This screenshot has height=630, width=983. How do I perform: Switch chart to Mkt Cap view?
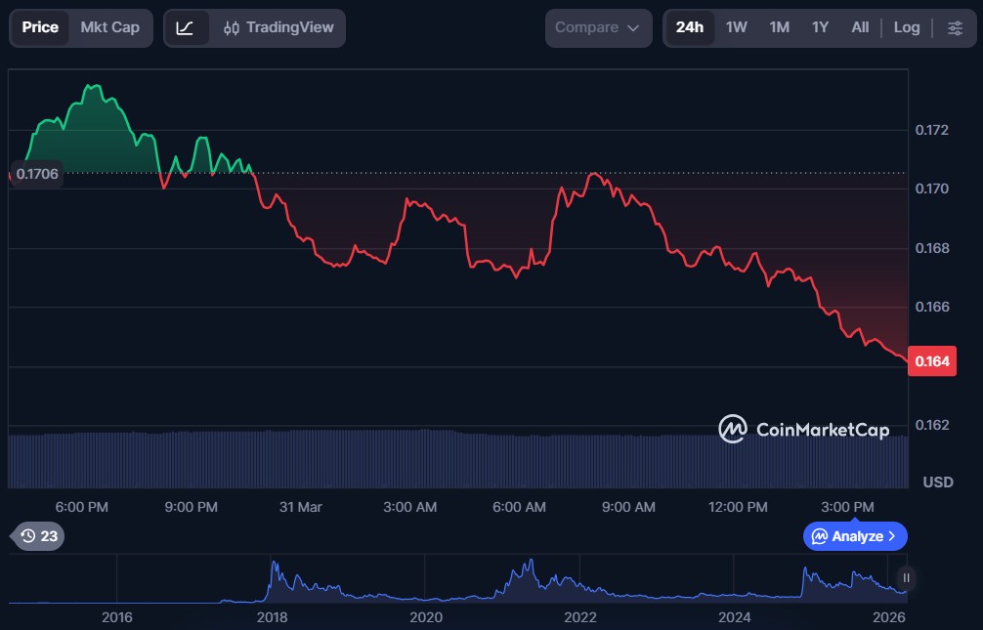(x=109, y=27)
